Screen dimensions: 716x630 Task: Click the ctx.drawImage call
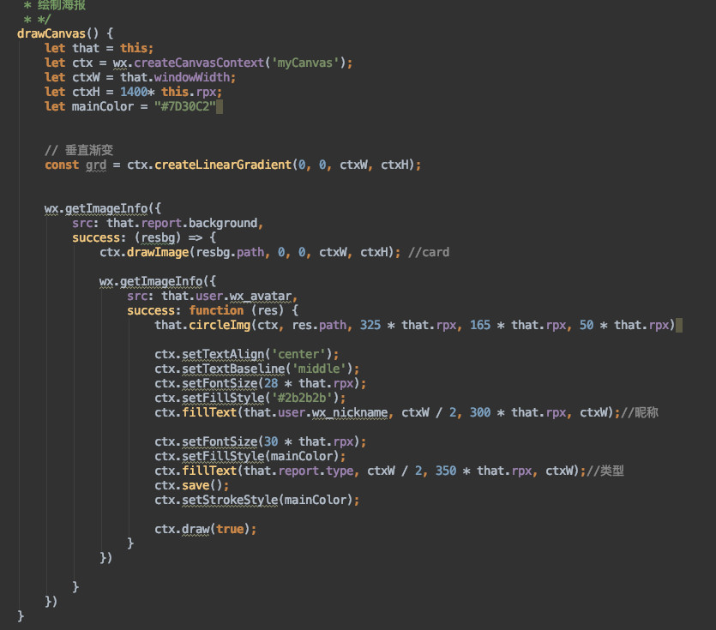click(x=144, y=253)
